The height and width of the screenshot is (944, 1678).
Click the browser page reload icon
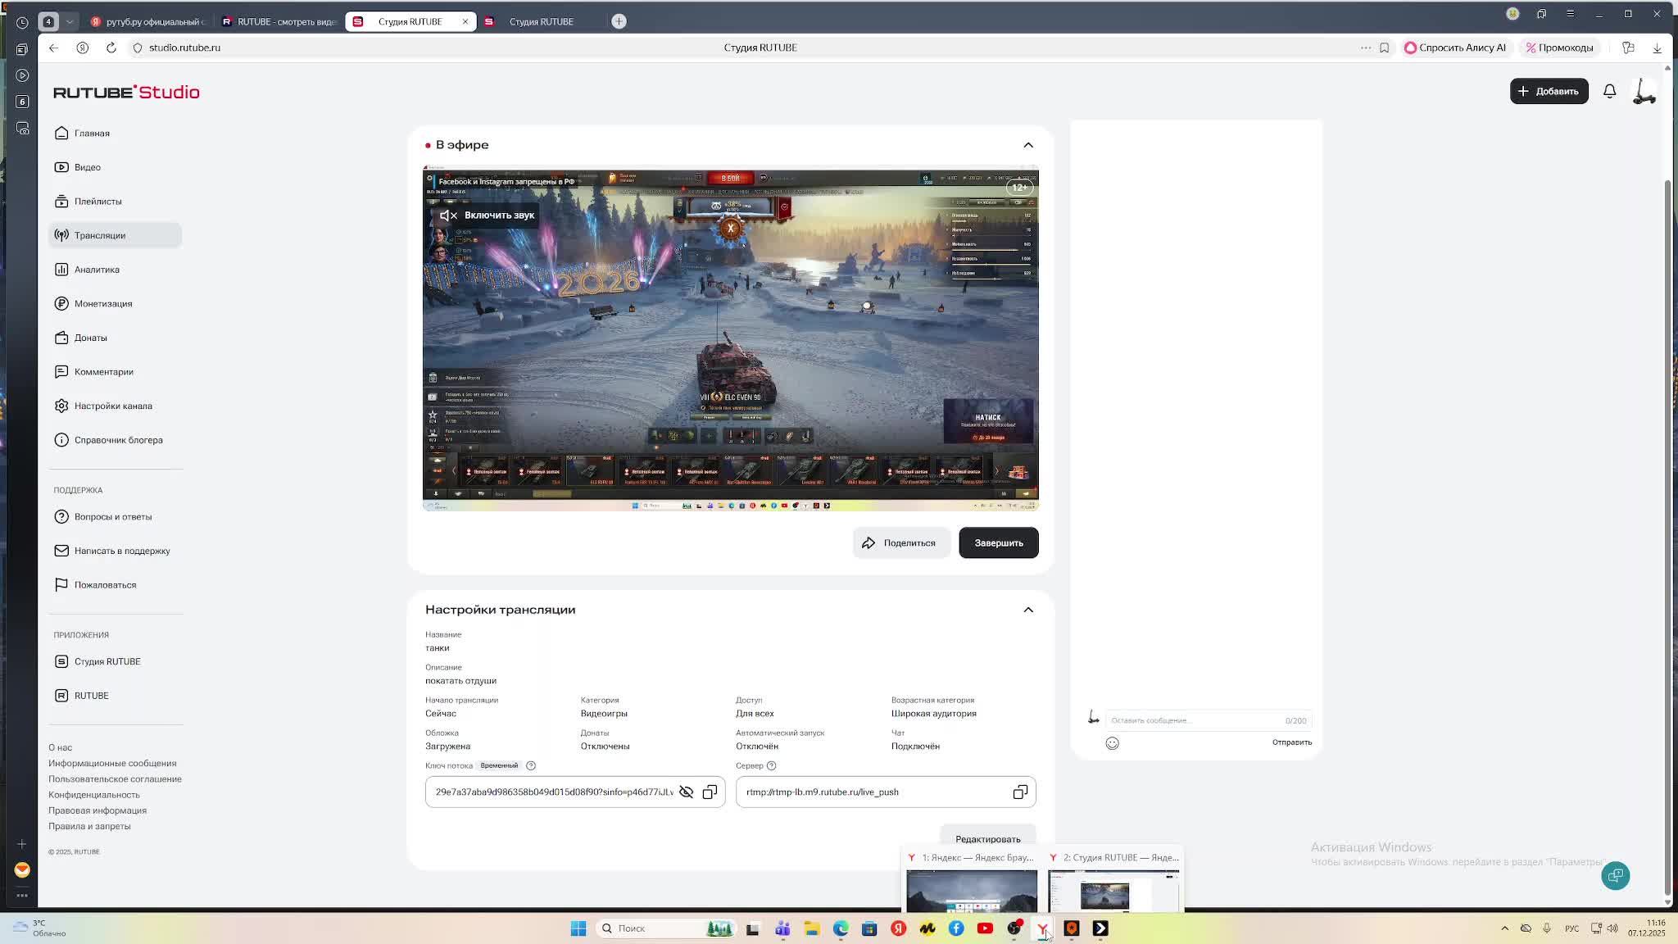tap(111, 48)
